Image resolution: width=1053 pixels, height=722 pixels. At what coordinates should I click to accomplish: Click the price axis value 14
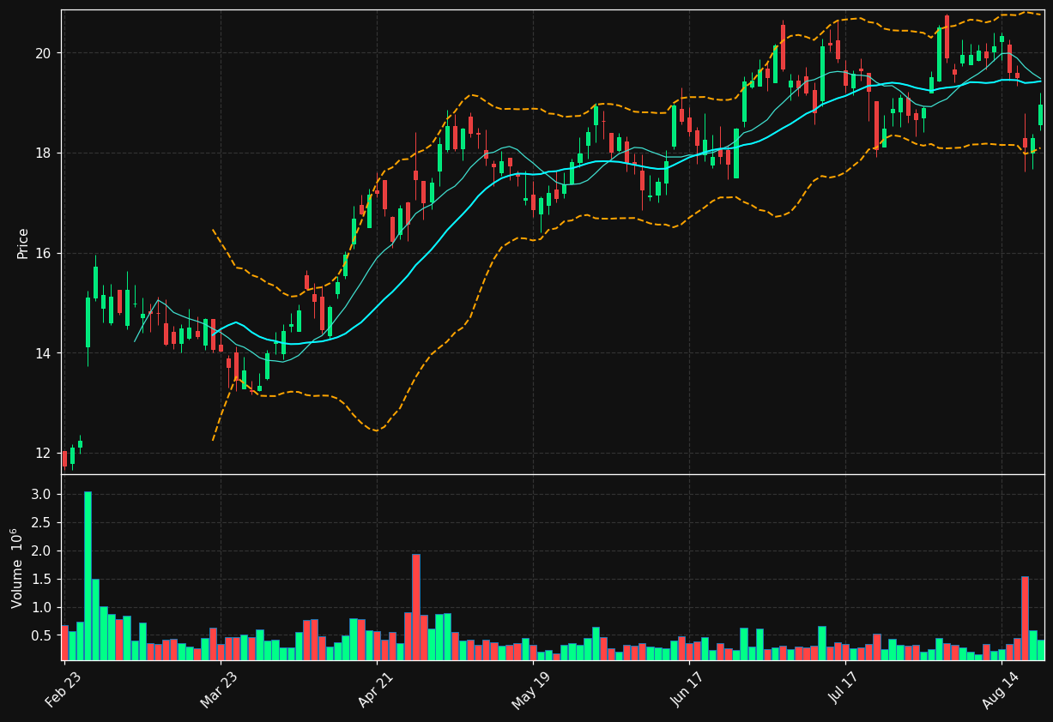click(43, 353)
